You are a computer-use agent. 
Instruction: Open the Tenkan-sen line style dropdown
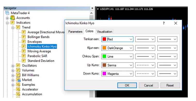point(145,39)
